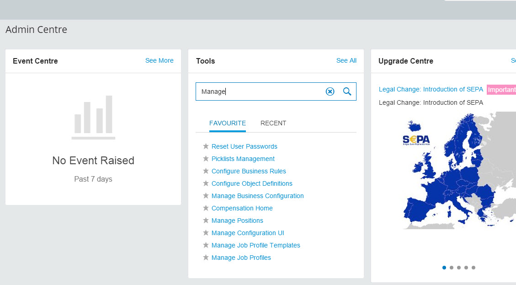Select fifth carousel dot in Upgrade Centre
516x285 pixels.
(473, 268)
